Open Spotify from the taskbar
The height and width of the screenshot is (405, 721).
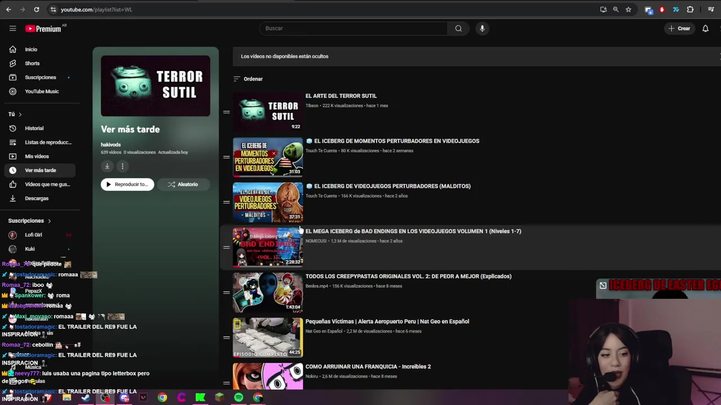(x=238, y=398)
